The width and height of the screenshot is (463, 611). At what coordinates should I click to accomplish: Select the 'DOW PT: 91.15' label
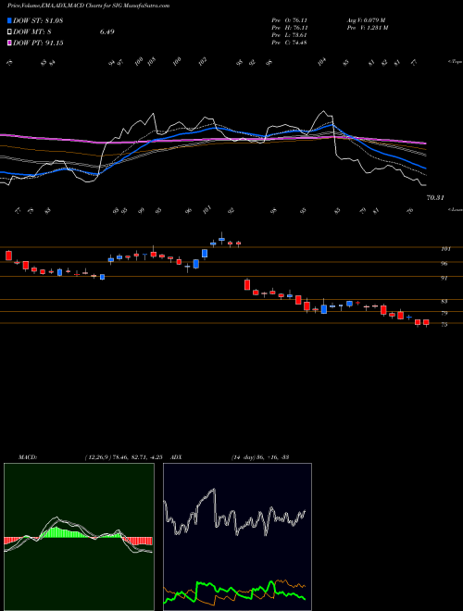[x=38, y=43]
